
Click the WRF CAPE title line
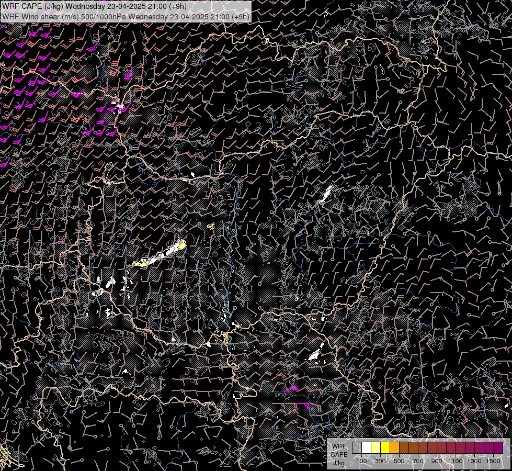[x=94, y=6]
